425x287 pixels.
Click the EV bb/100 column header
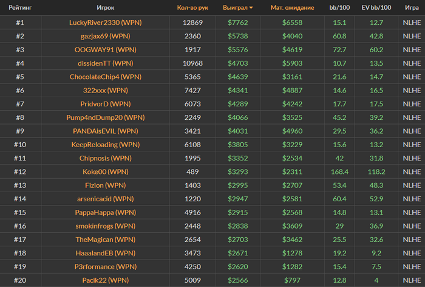point(376,8)
